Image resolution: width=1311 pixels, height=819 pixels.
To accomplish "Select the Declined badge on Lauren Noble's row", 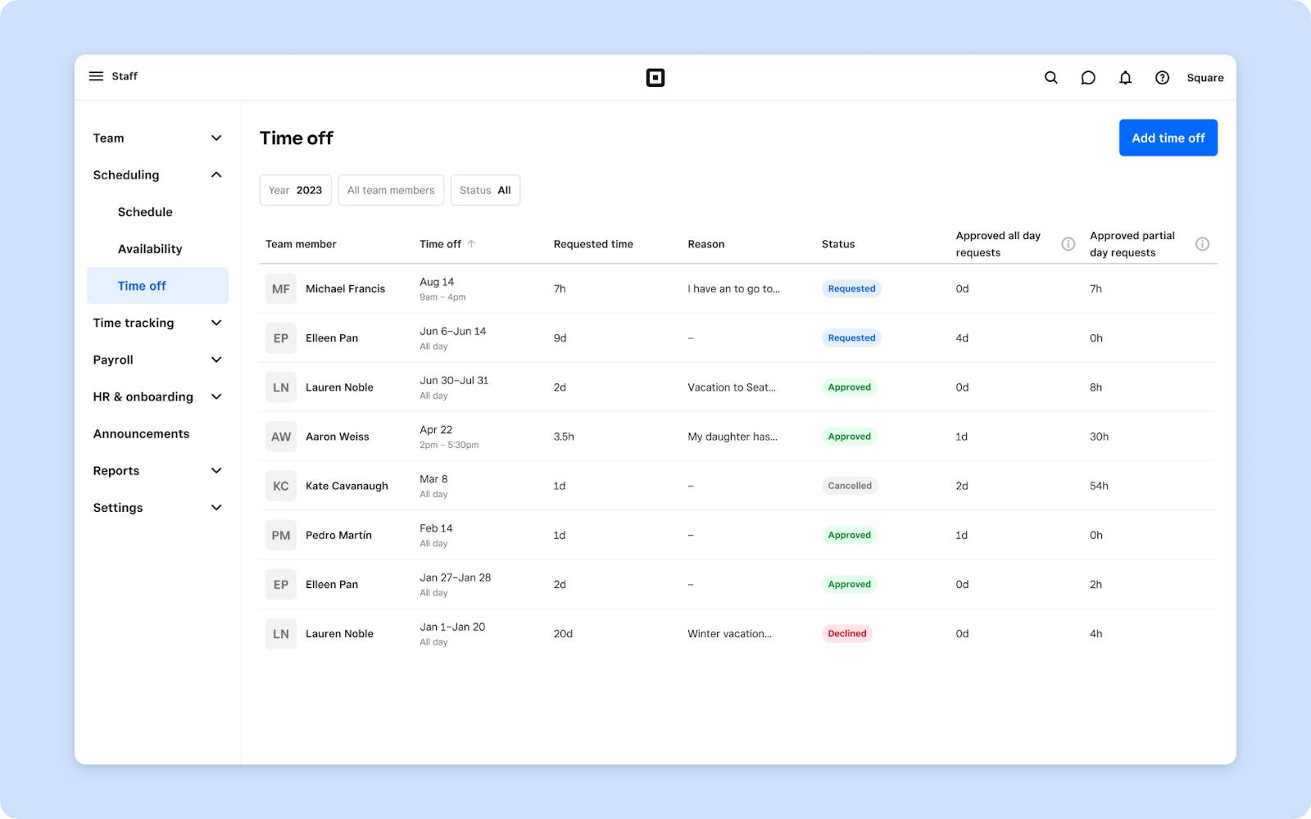I will pyautogui.click(x=846, y=633).
